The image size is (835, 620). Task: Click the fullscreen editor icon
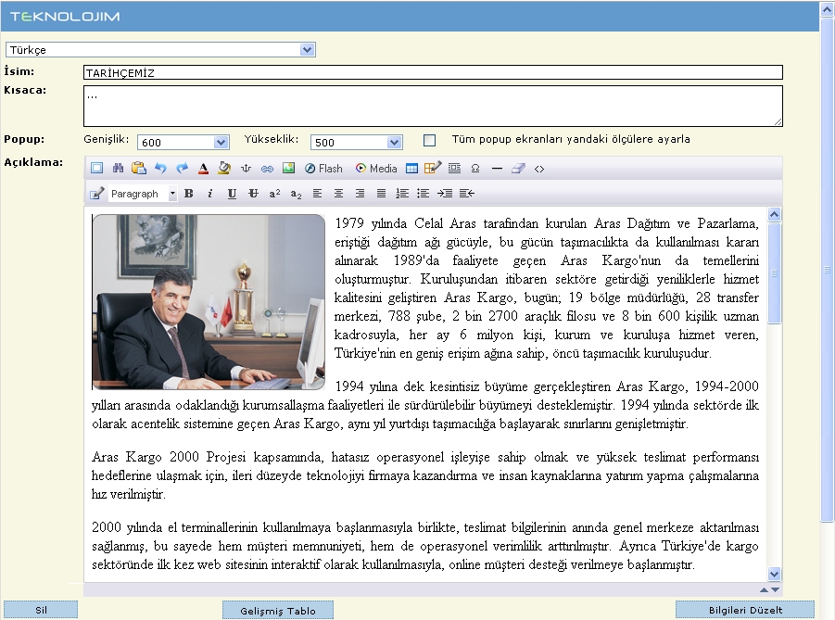[x=97, y=169]
